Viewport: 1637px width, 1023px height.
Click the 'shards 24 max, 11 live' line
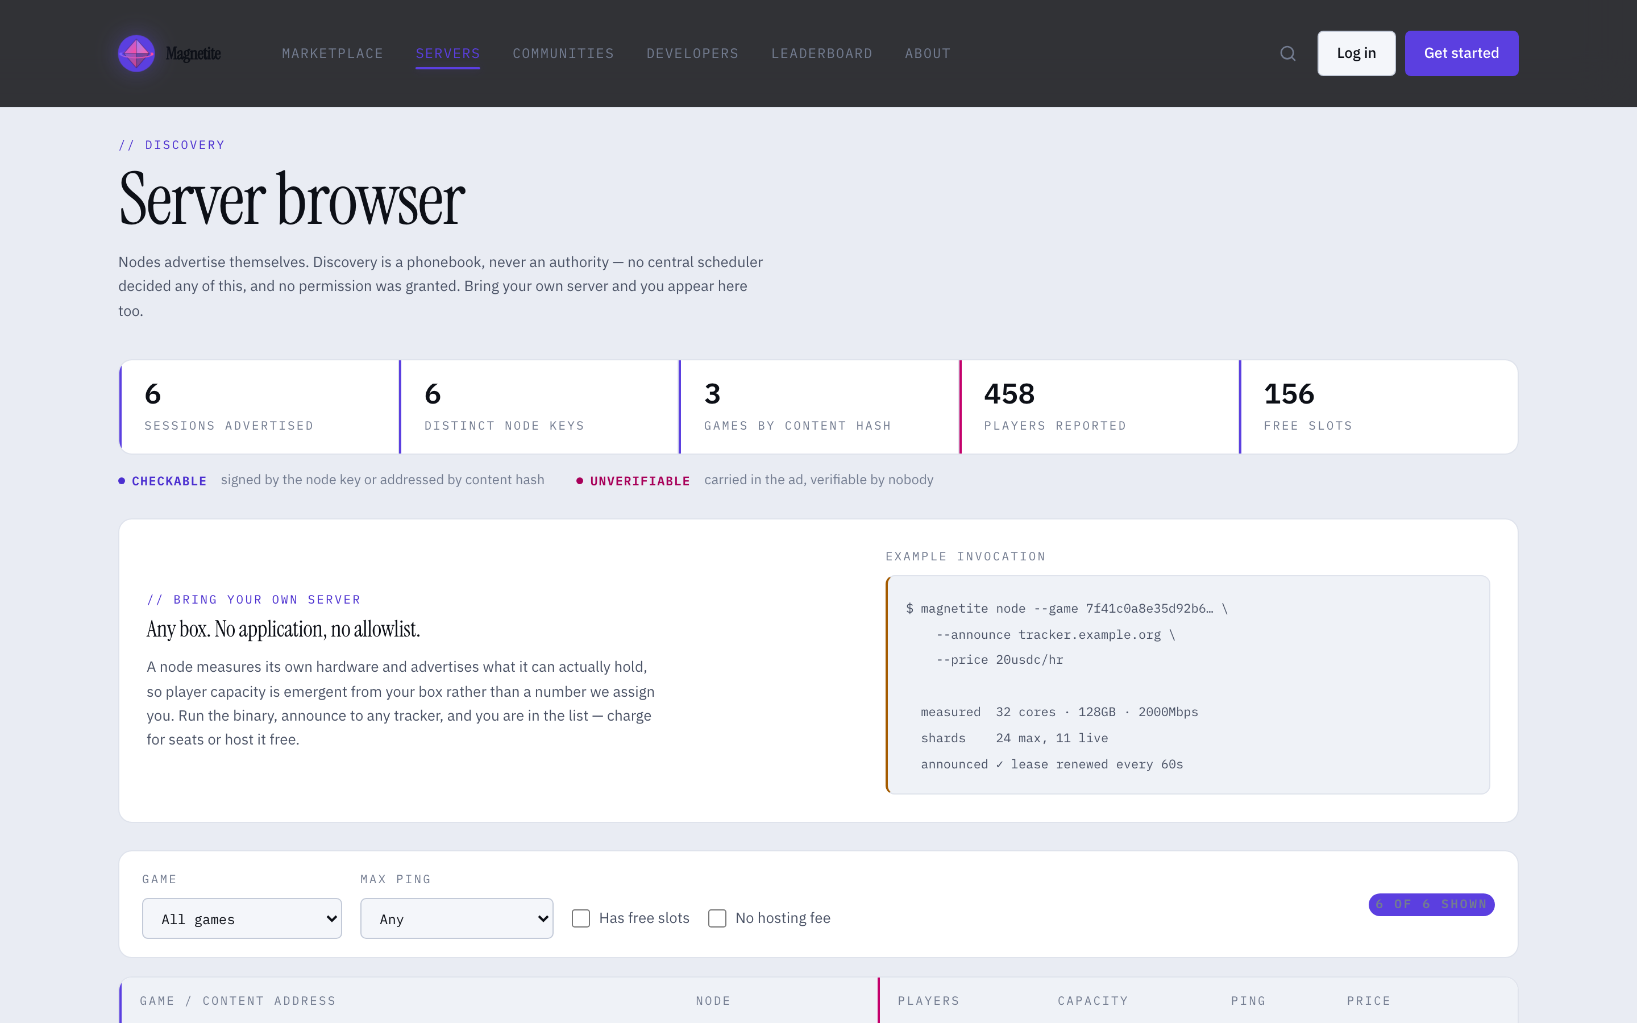click(1015, 738)
